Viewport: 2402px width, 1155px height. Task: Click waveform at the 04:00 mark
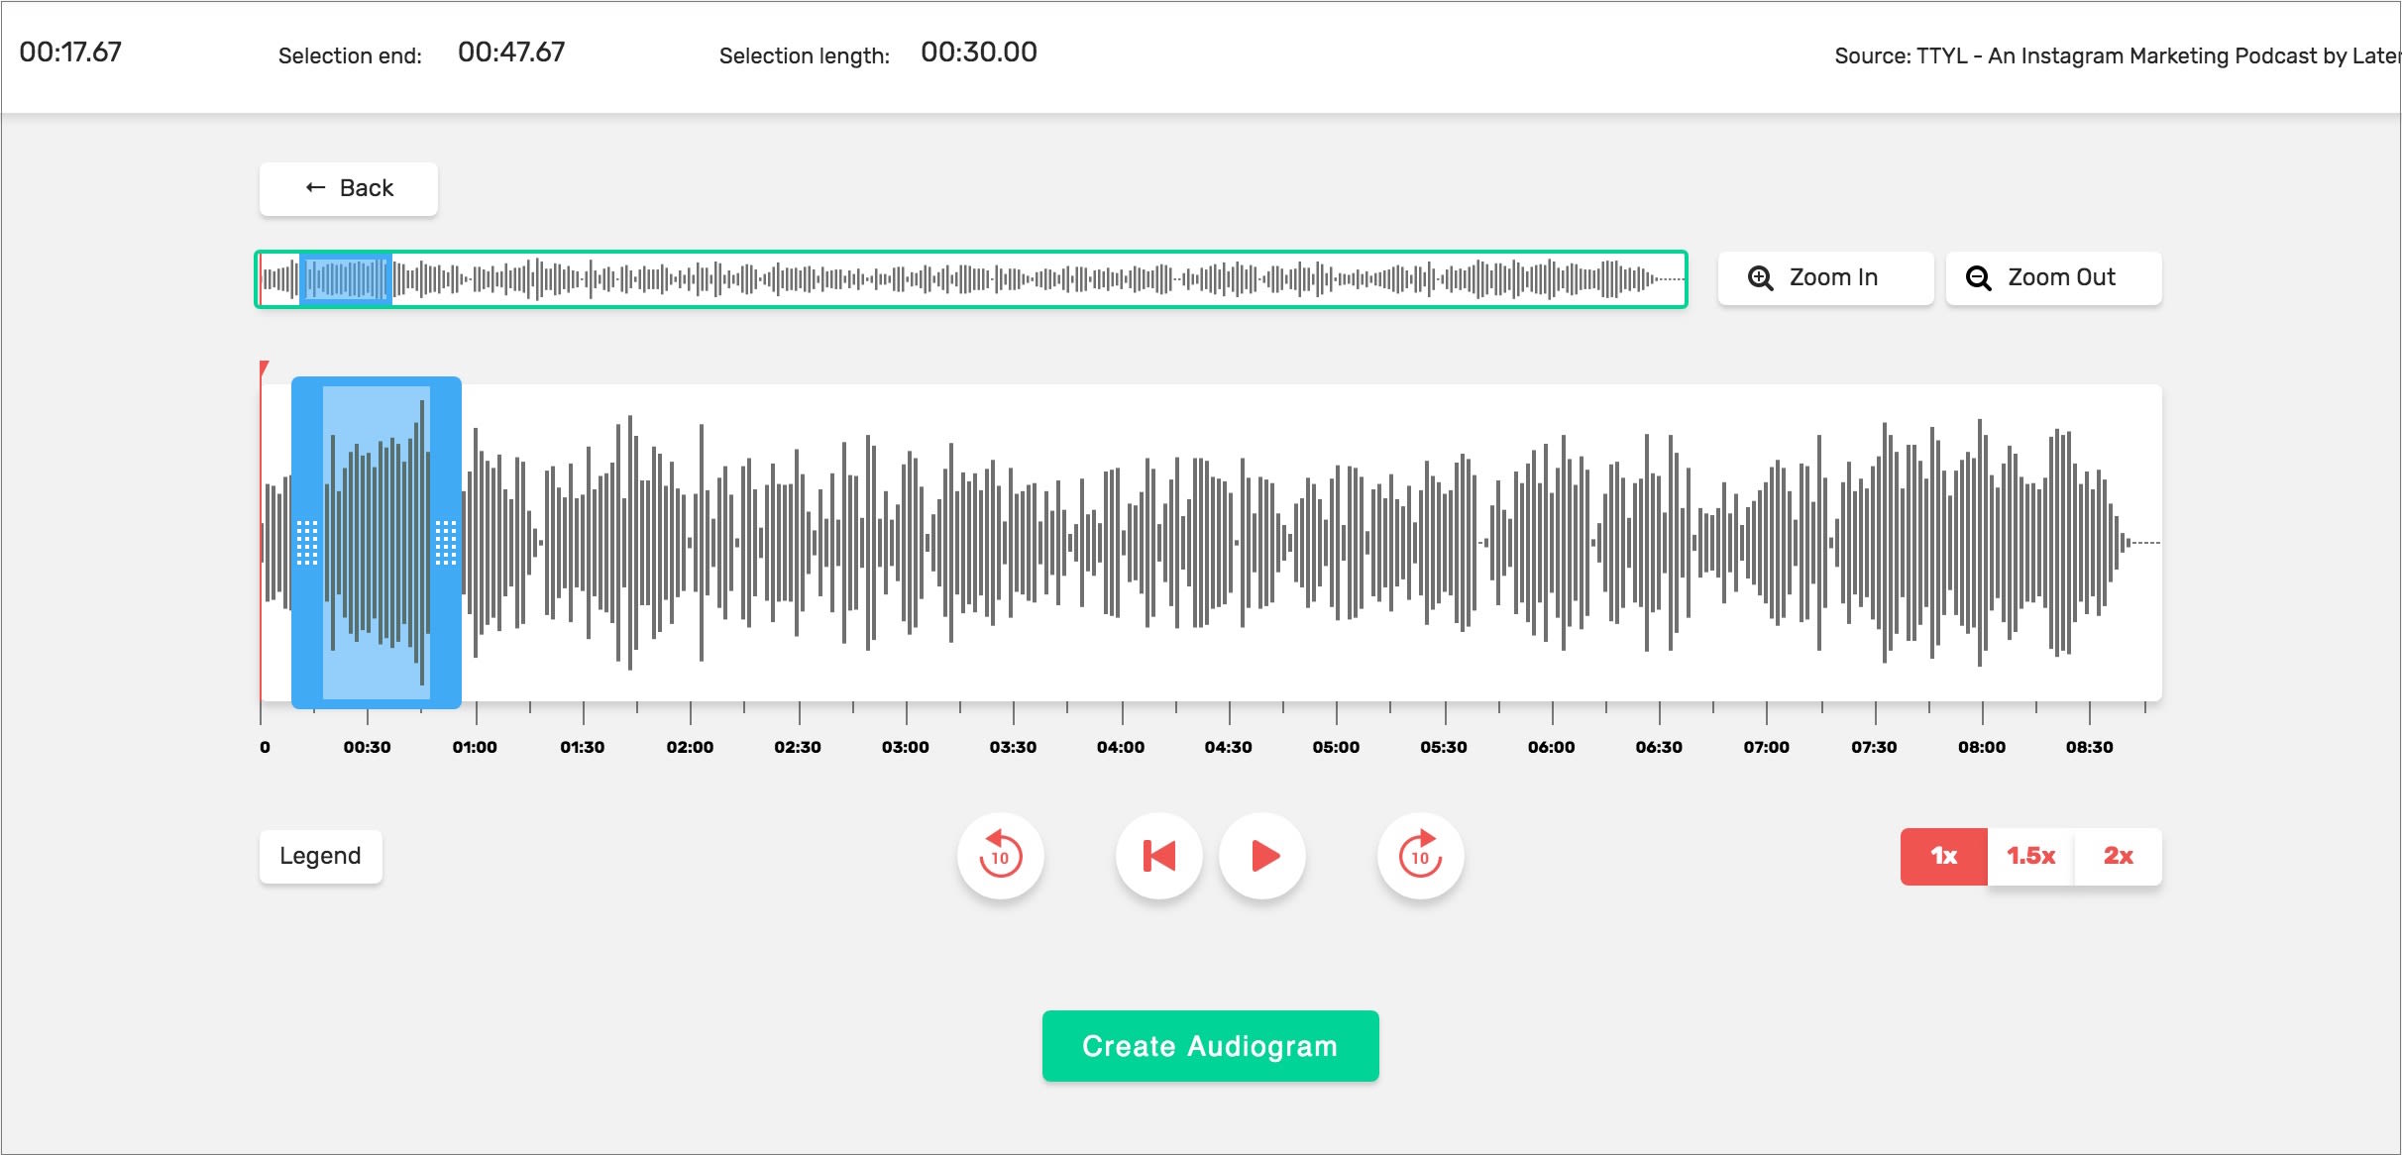(x=1122, y=542)
